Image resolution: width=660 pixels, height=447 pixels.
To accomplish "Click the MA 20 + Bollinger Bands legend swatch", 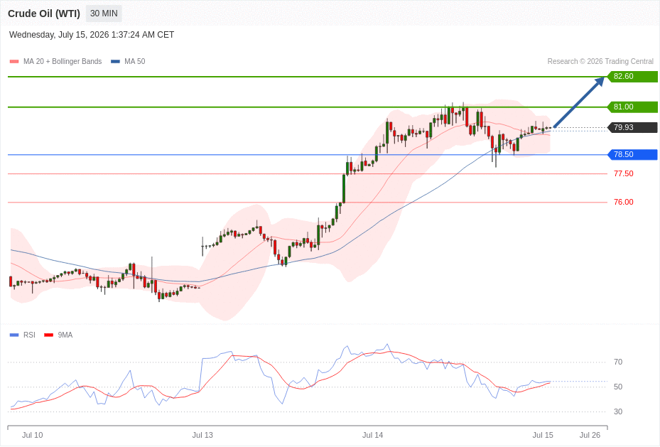I will 14,61.
